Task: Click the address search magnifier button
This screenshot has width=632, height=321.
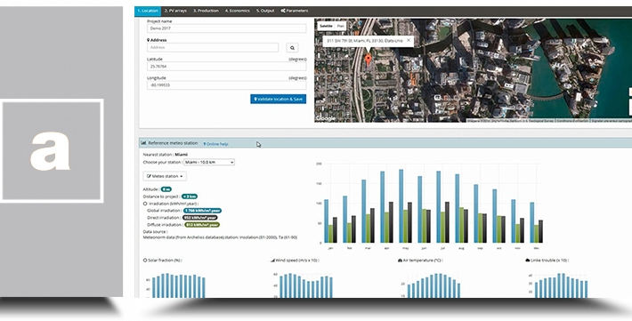Action: click(292, 47)
